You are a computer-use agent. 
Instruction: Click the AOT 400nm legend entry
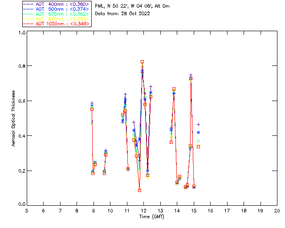(x=56, y=4)
